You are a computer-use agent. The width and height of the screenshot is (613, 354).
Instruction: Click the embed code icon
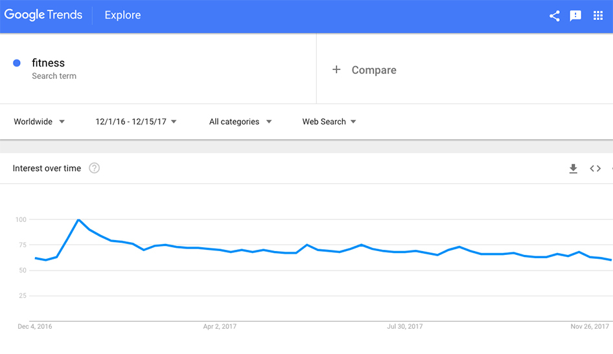pyautogui.click(x=595, y=169)
